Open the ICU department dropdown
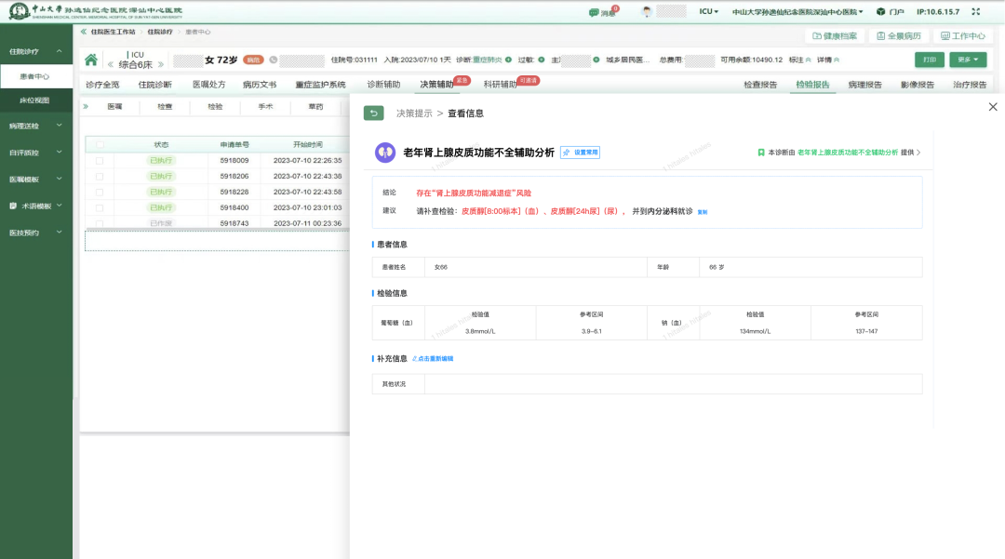Image resolution: width=1005 pixels, height=559 pixels. click(x=708, y=12)
